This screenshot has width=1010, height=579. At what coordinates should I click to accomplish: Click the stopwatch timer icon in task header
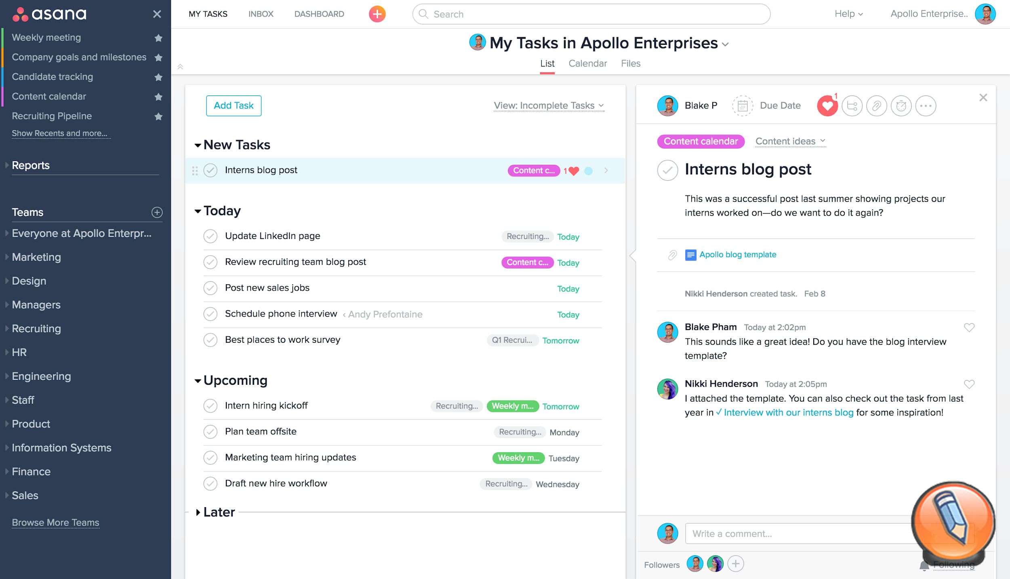[901, 106]
